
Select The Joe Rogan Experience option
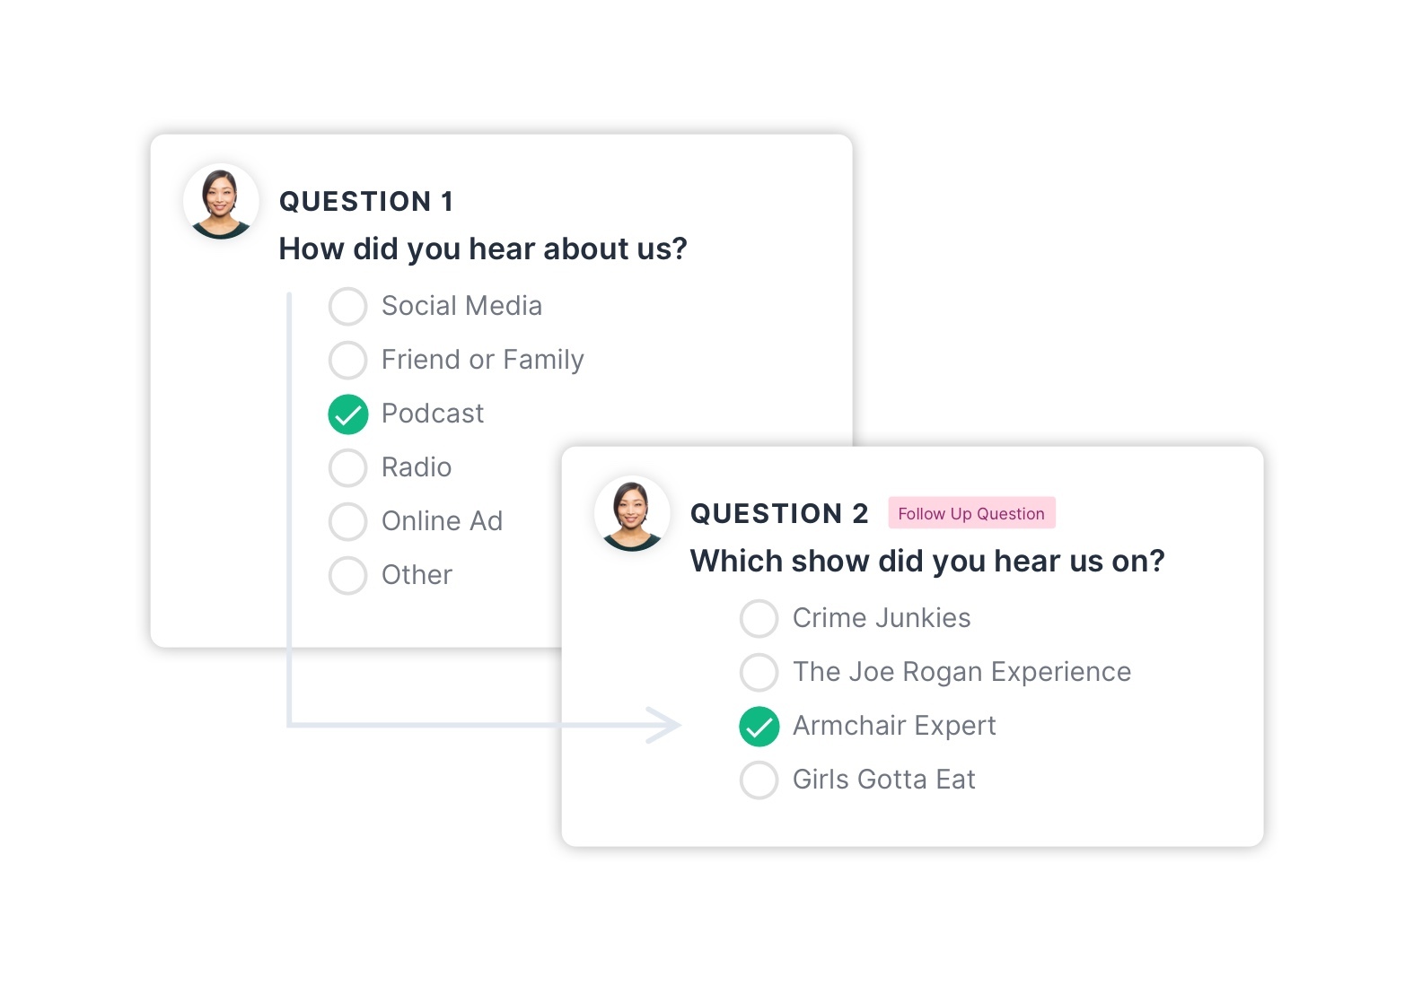coord(759,672)
